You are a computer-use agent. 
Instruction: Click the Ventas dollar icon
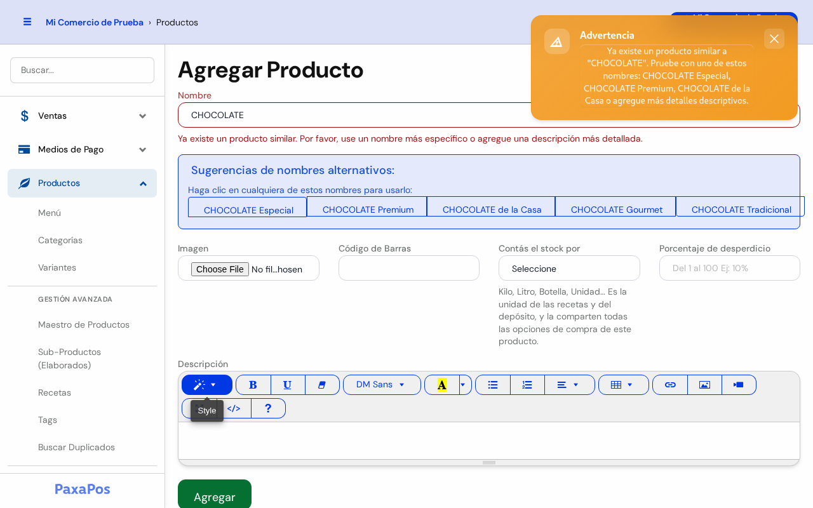coord(25,116)
